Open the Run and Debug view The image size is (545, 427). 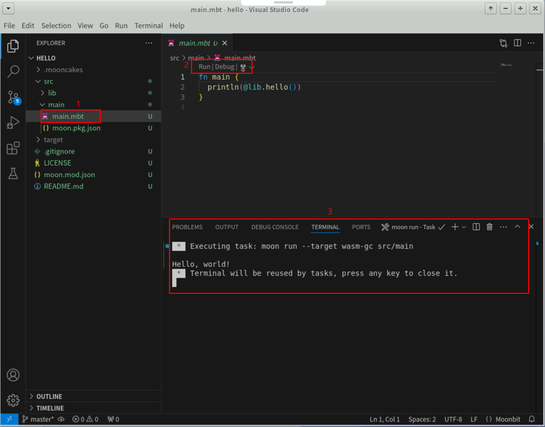point(13,123)
